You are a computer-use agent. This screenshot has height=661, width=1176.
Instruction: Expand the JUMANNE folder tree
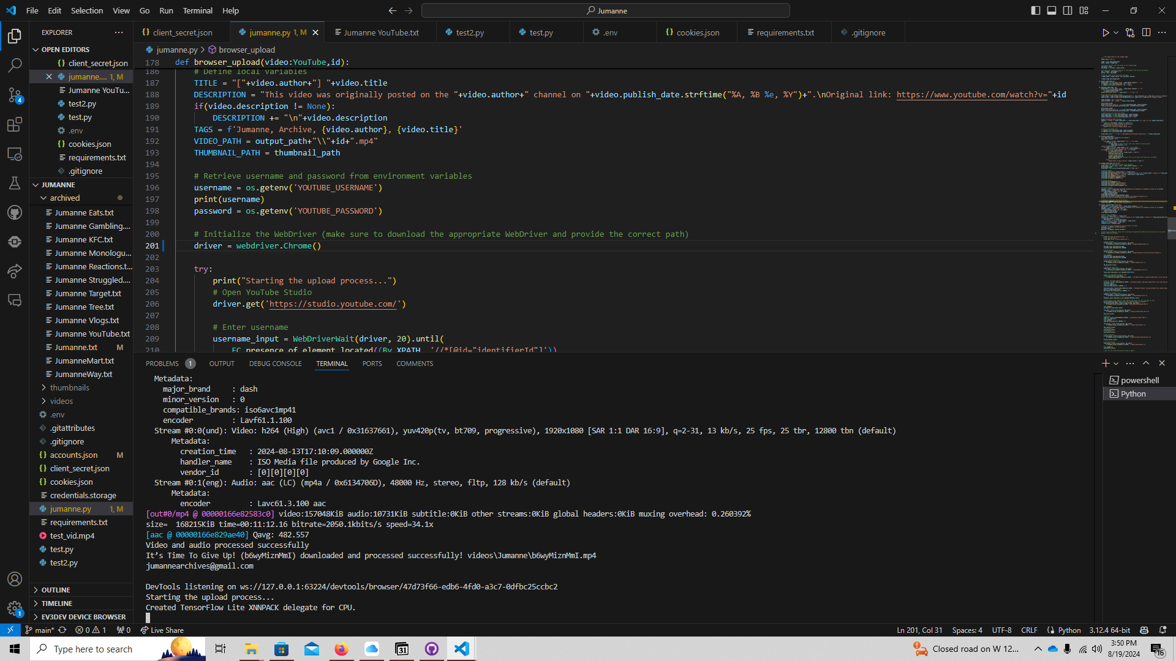[x=35, y=185]
